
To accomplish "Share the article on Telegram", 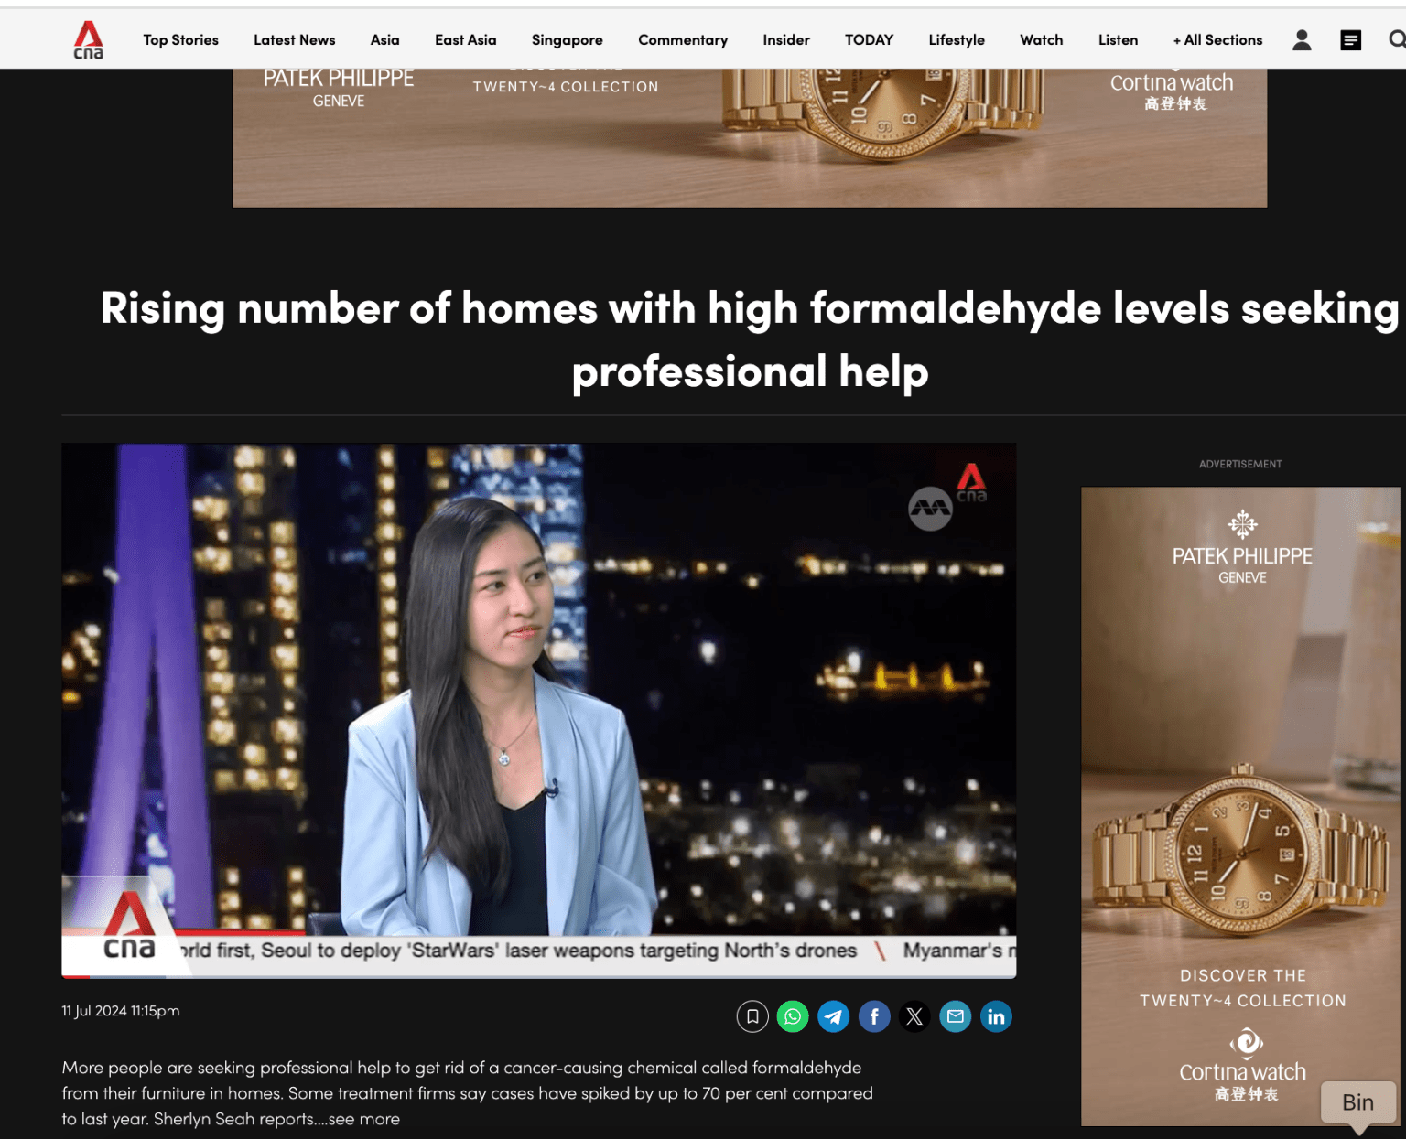I will 833,1016.
